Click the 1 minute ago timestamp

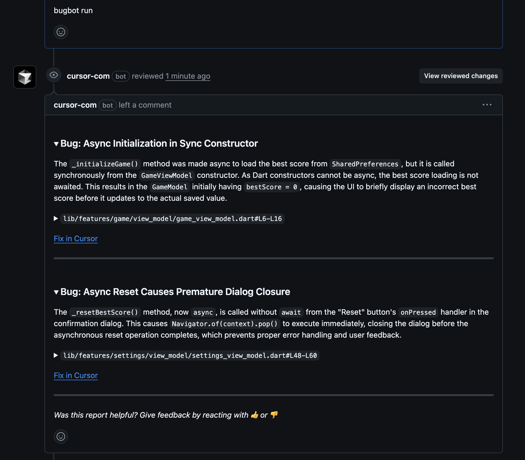pos(188,76)
